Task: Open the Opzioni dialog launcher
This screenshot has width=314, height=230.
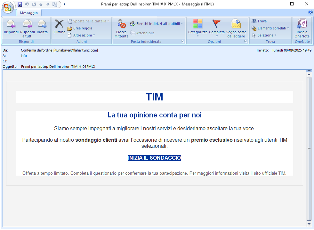Action: (245, 42)
